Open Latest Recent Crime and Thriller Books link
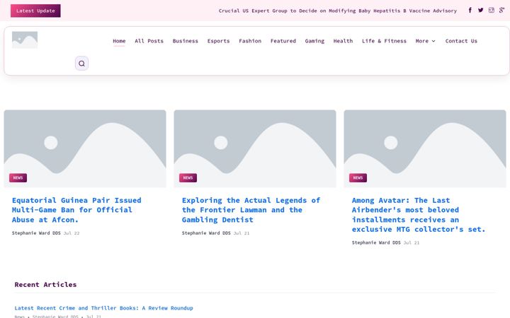 pos(103,308)
